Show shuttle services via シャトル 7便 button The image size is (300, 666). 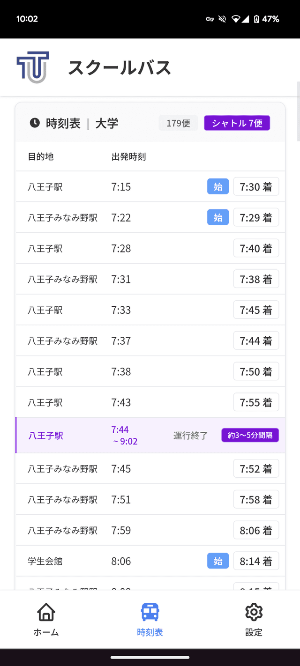point(236,123)
